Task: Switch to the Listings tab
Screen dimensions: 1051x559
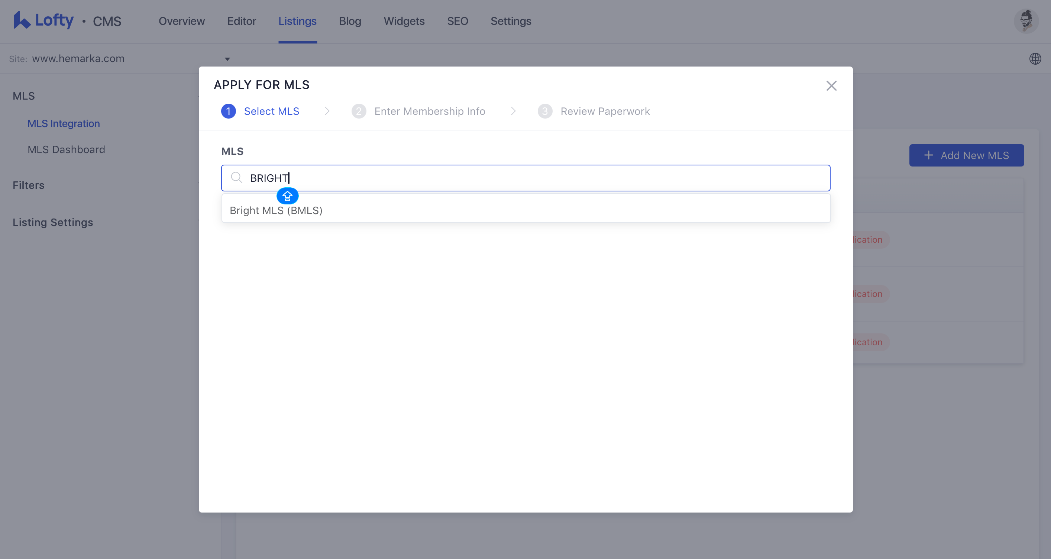Action: click(x=297, y=21)
